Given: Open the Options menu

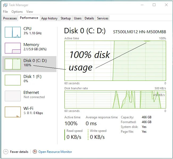Looking at the screenshot, I should tap(17, 12).
